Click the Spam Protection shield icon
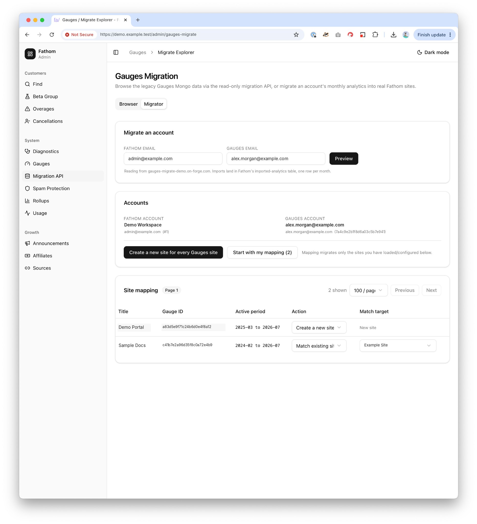This screenshot has height=524, width=477. click(27, 189)
